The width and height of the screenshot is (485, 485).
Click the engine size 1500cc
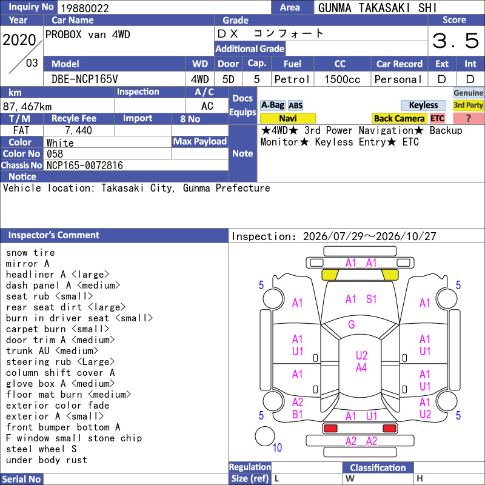coord(342,79)
